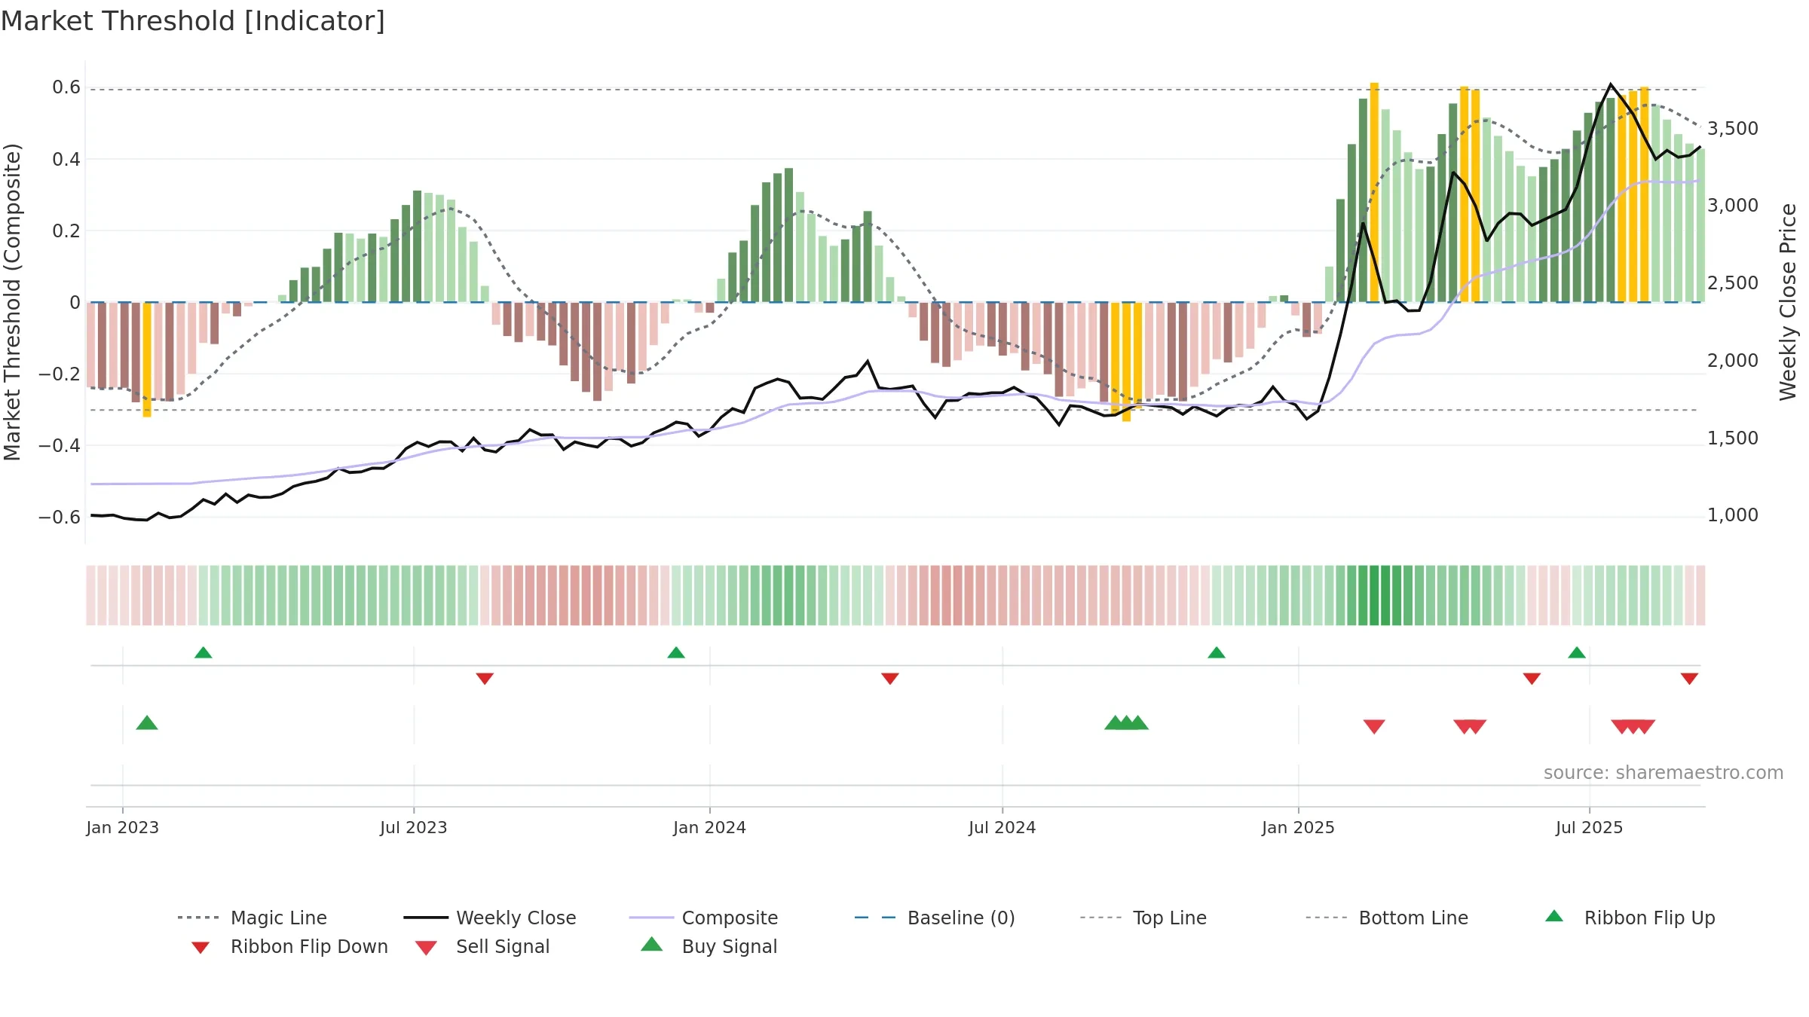Click the Ribbon Flip Down marker in May 2025
Screen dimensions: 1809x1017
1532,679
